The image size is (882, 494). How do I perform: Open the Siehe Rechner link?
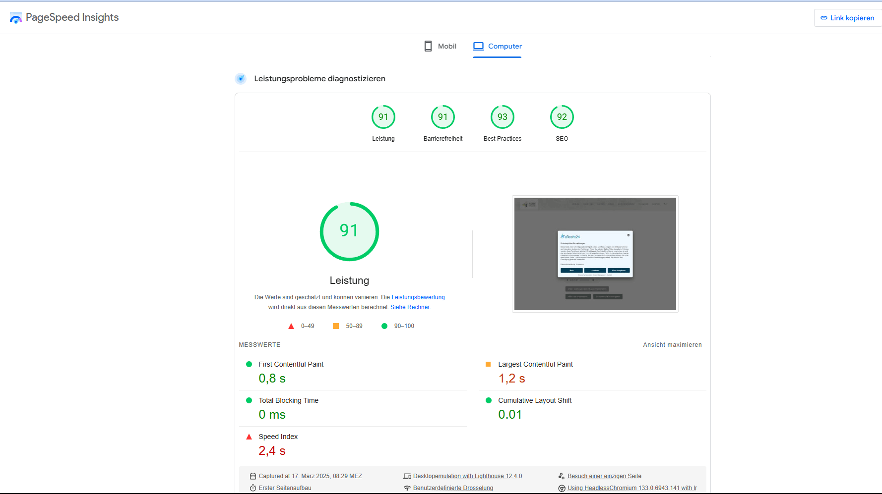[410, 307]
